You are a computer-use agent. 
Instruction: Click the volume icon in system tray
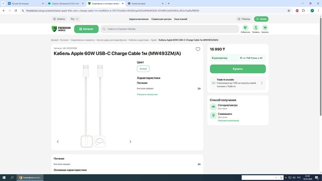pos(294,177)
